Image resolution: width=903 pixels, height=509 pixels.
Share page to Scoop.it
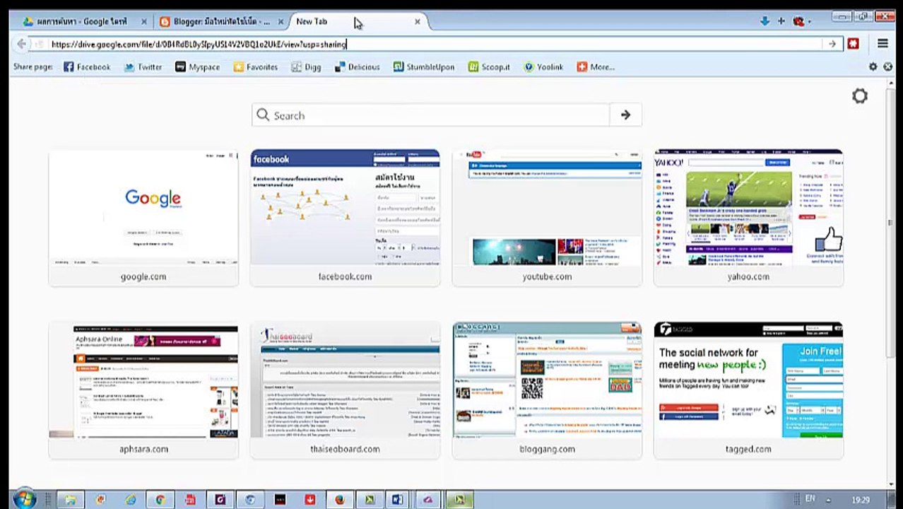click(488, 67)
